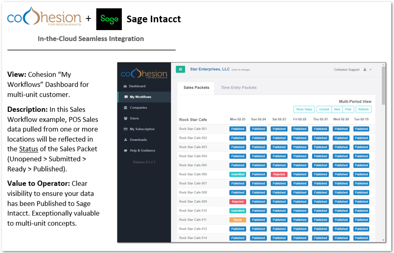Open My Subscription card icon
This screenshot has height=253, width=394.
[125, 129]
